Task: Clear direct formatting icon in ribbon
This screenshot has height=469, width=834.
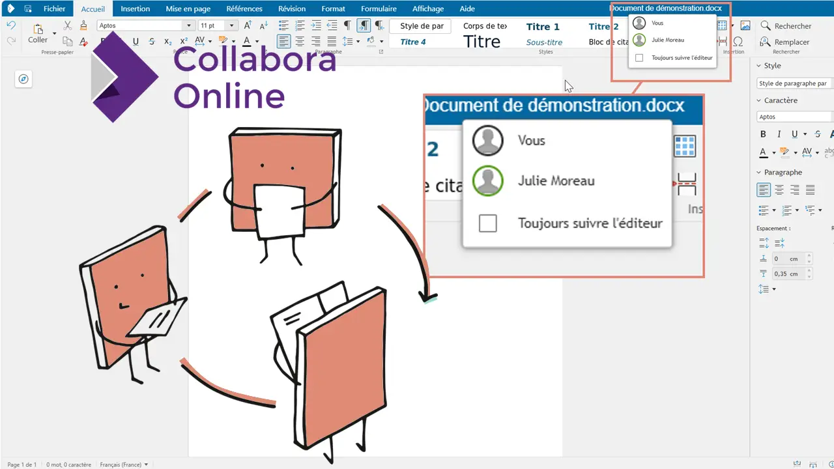Action: click(83, 41)
